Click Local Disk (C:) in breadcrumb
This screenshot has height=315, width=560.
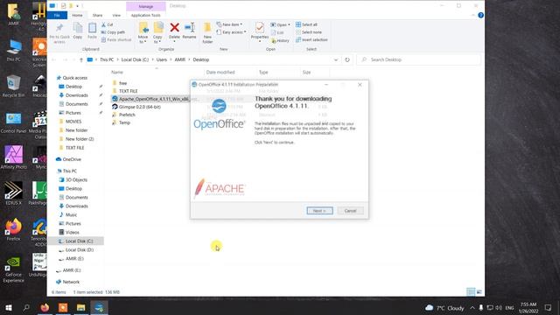coord(135,59)
